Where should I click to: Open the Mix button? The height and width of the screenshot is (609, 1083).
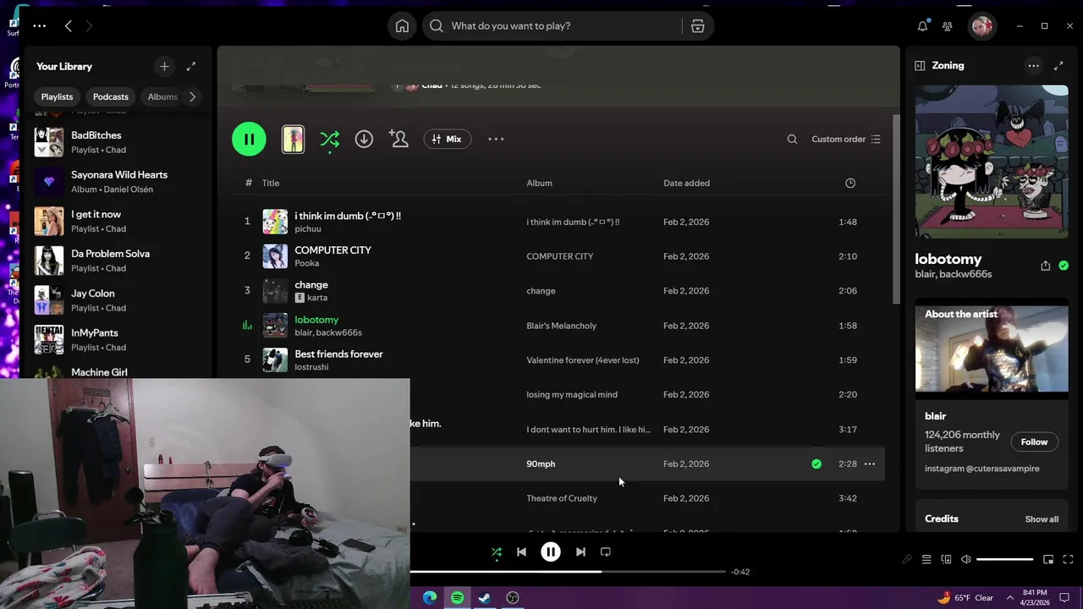[448, 139]
